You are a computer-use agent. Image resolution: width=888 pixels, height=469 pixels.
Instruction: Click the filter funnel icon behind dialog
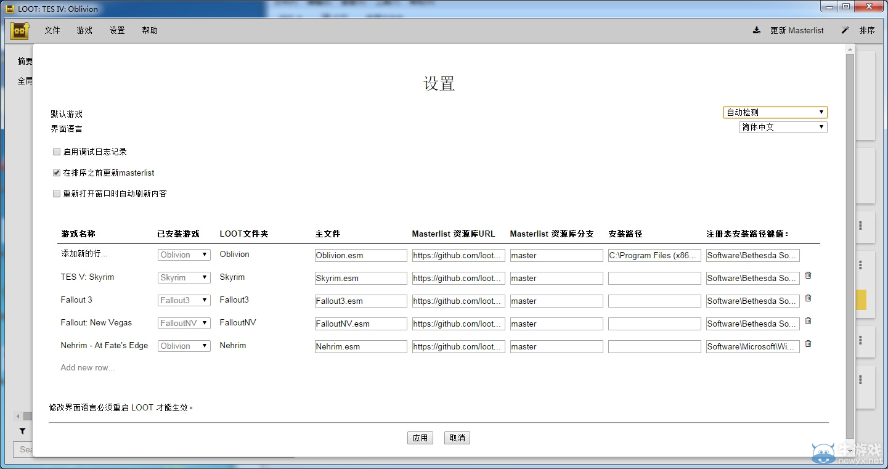(22, 431)
